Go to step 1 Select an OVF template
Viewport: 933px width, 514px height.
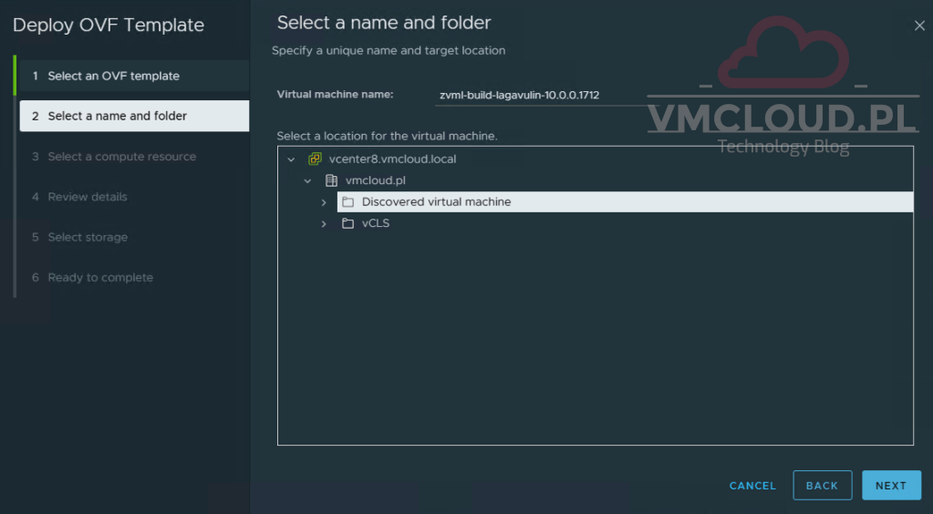coord(113,76)
